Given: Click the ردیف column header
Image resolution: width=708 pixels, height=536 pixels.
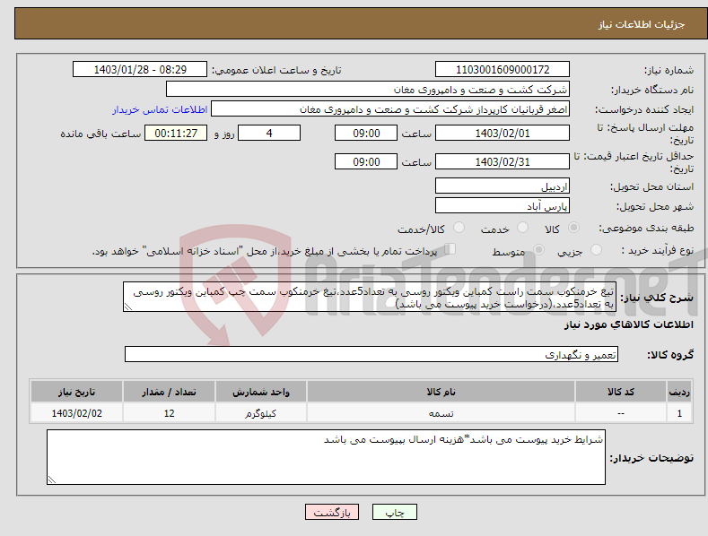Looking at the screenshot, I should [679, 392].
